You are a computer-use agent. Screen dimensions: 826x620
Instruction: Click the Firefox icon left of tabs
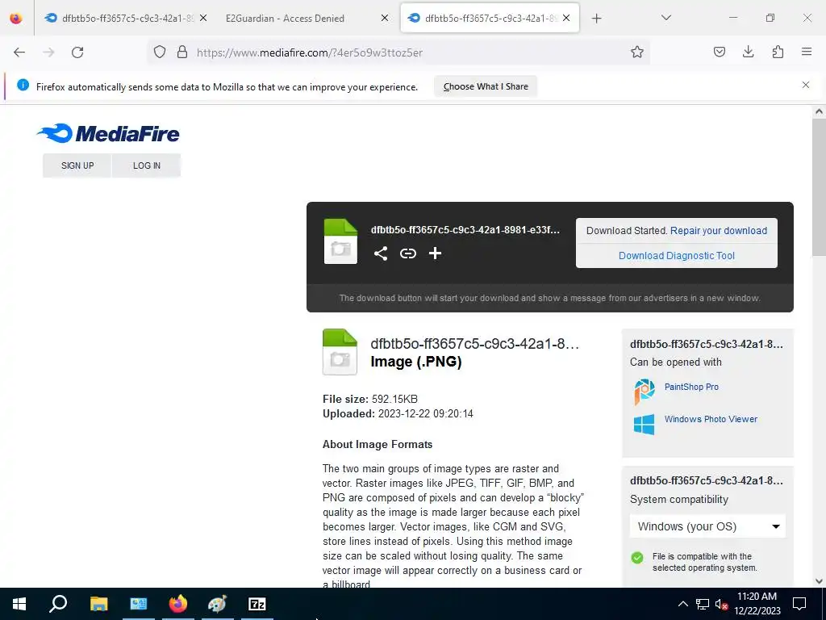click(16, 18)
